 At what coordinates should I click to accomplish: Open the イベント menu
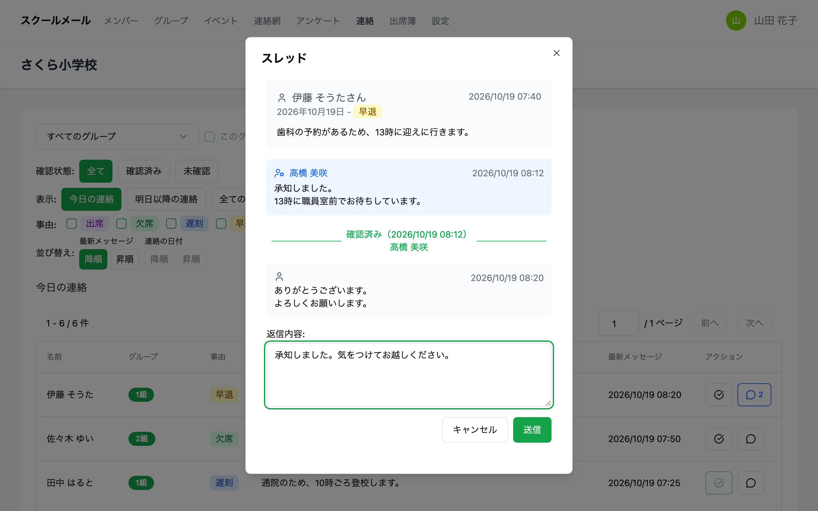[221, 21]
